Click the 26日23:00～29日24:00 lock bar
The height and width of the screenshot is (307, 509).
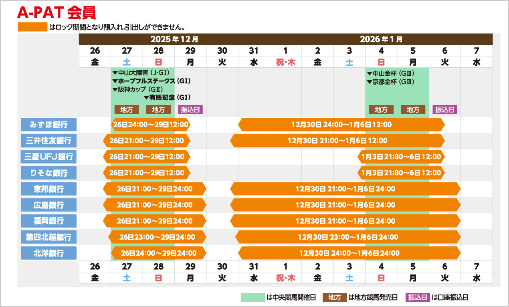(157, 237)
